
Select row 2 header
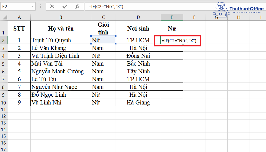click(4, 40)
